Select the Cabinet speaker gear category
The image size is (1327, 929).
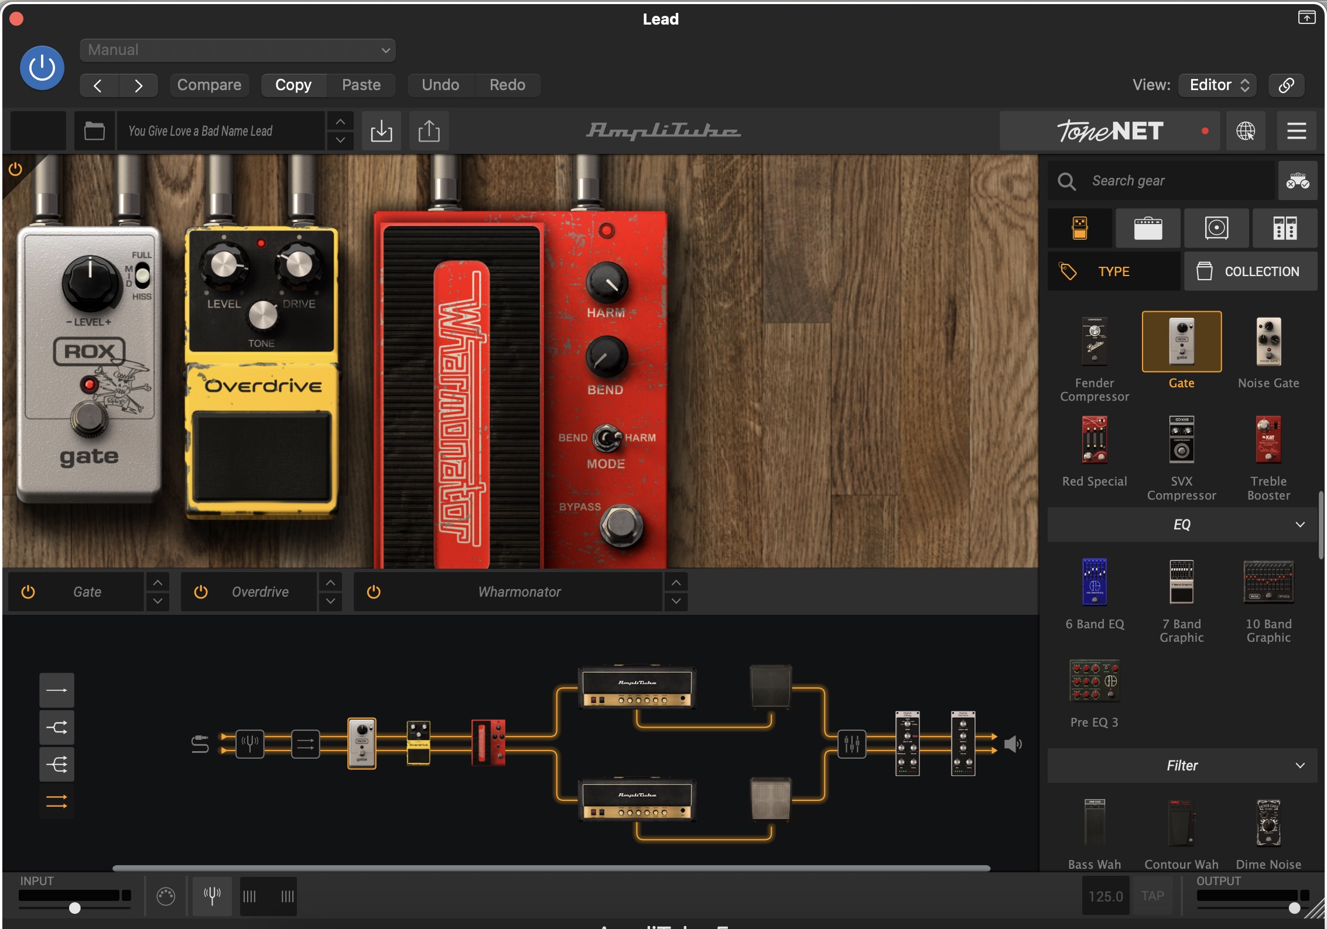(x=1216, y=228)
